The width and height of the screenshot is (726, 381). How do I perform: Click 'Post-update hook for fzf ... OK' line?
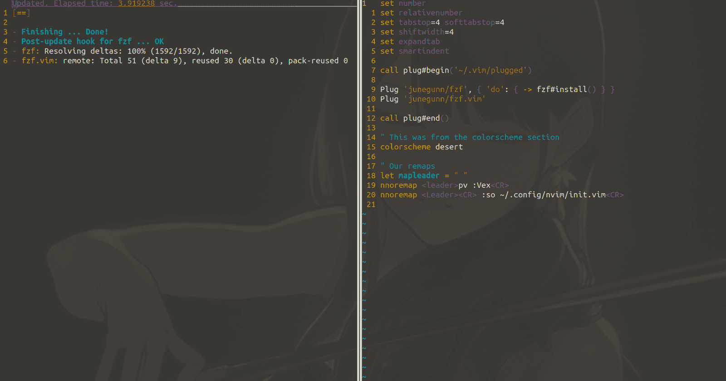point(92,42)
